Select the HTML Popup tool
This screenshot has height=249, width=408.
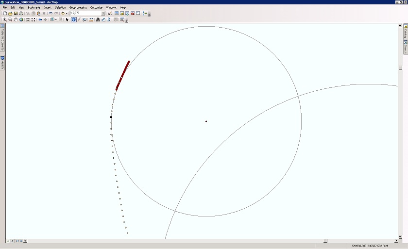tap(85, 19)
